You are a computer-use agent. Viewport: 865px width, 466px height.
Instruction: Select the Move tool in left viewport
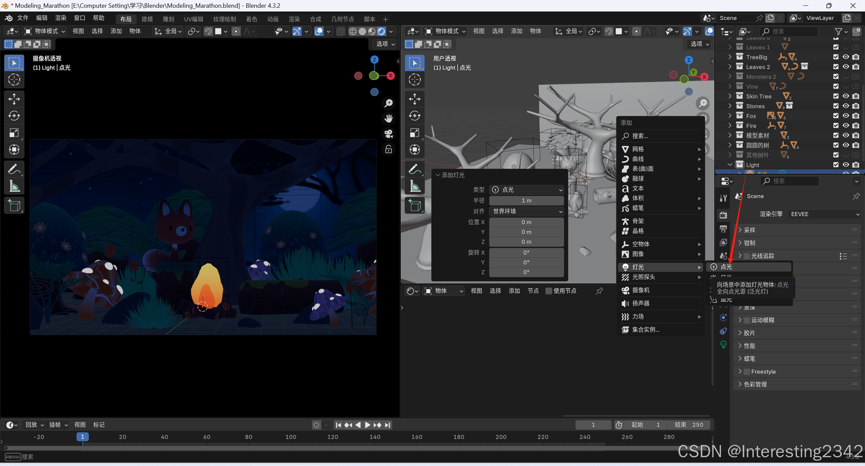[x=14, y=99]
